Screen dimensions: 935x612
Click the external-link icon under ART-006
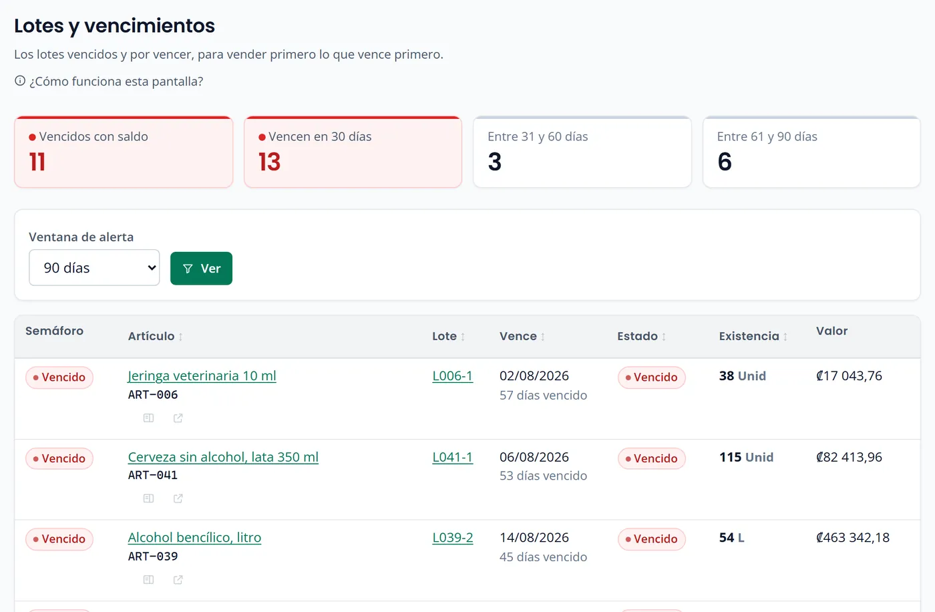pyautogui.click(x=178, y=418)
